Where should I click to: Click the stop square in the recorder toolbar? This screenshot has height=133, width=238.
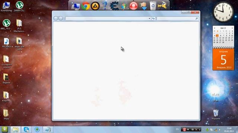coord(189,130)
